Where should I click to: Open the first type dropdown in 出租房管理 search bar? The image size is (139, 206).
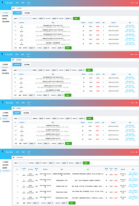click(41, 70)
